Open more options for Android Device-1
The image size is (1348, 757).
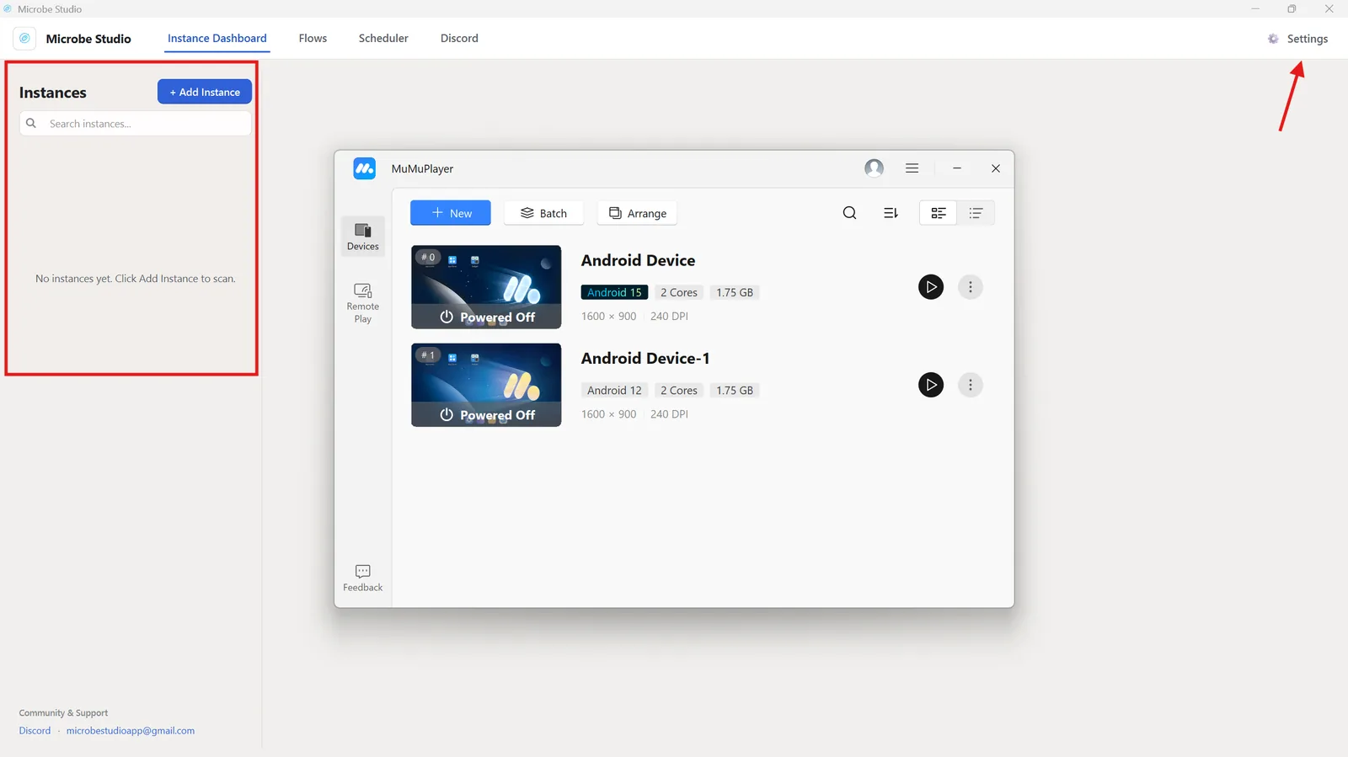[971, 385]
